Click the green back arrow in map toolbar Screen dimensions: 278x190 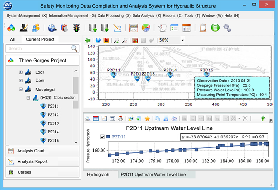tap(87, 40)
